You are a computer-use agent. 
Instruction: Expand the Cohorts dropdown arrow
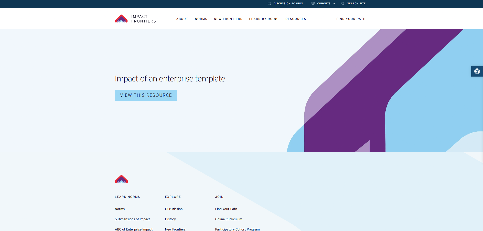[x=334, y=4]
